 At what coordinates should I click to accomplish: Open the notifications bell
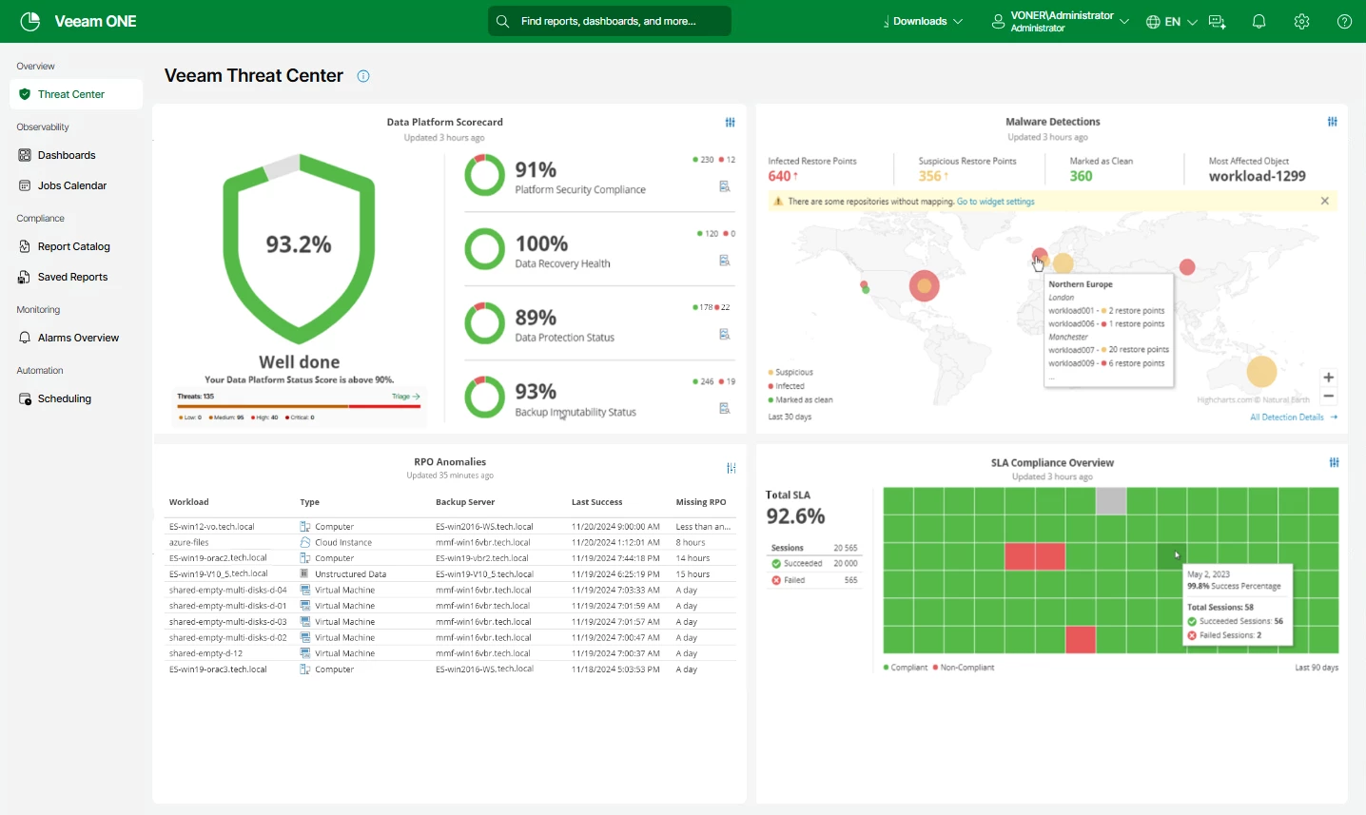(1259, 22)
